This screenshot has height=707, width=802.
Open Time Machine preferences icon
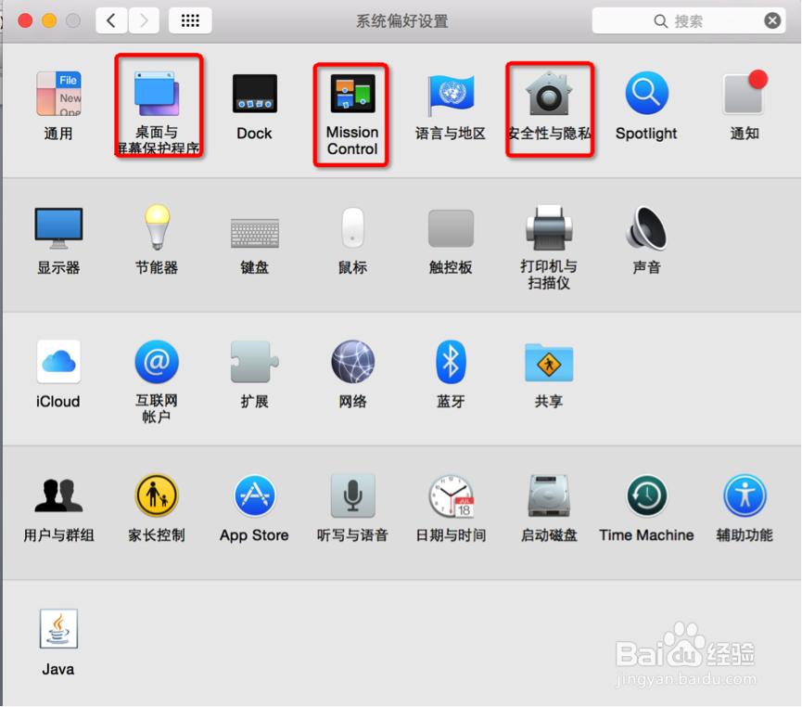646,495
